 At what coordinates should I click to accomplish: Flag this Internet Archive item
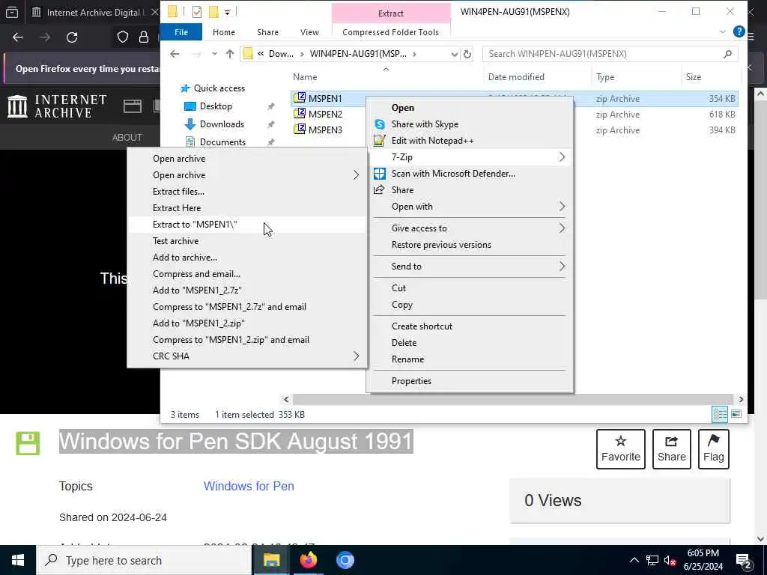[714, 449]
